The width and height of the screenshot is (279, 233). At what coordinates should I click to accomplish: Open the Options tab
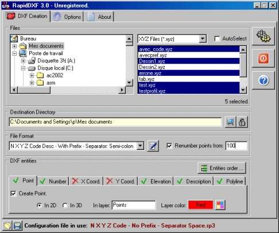tap(67, 17)
